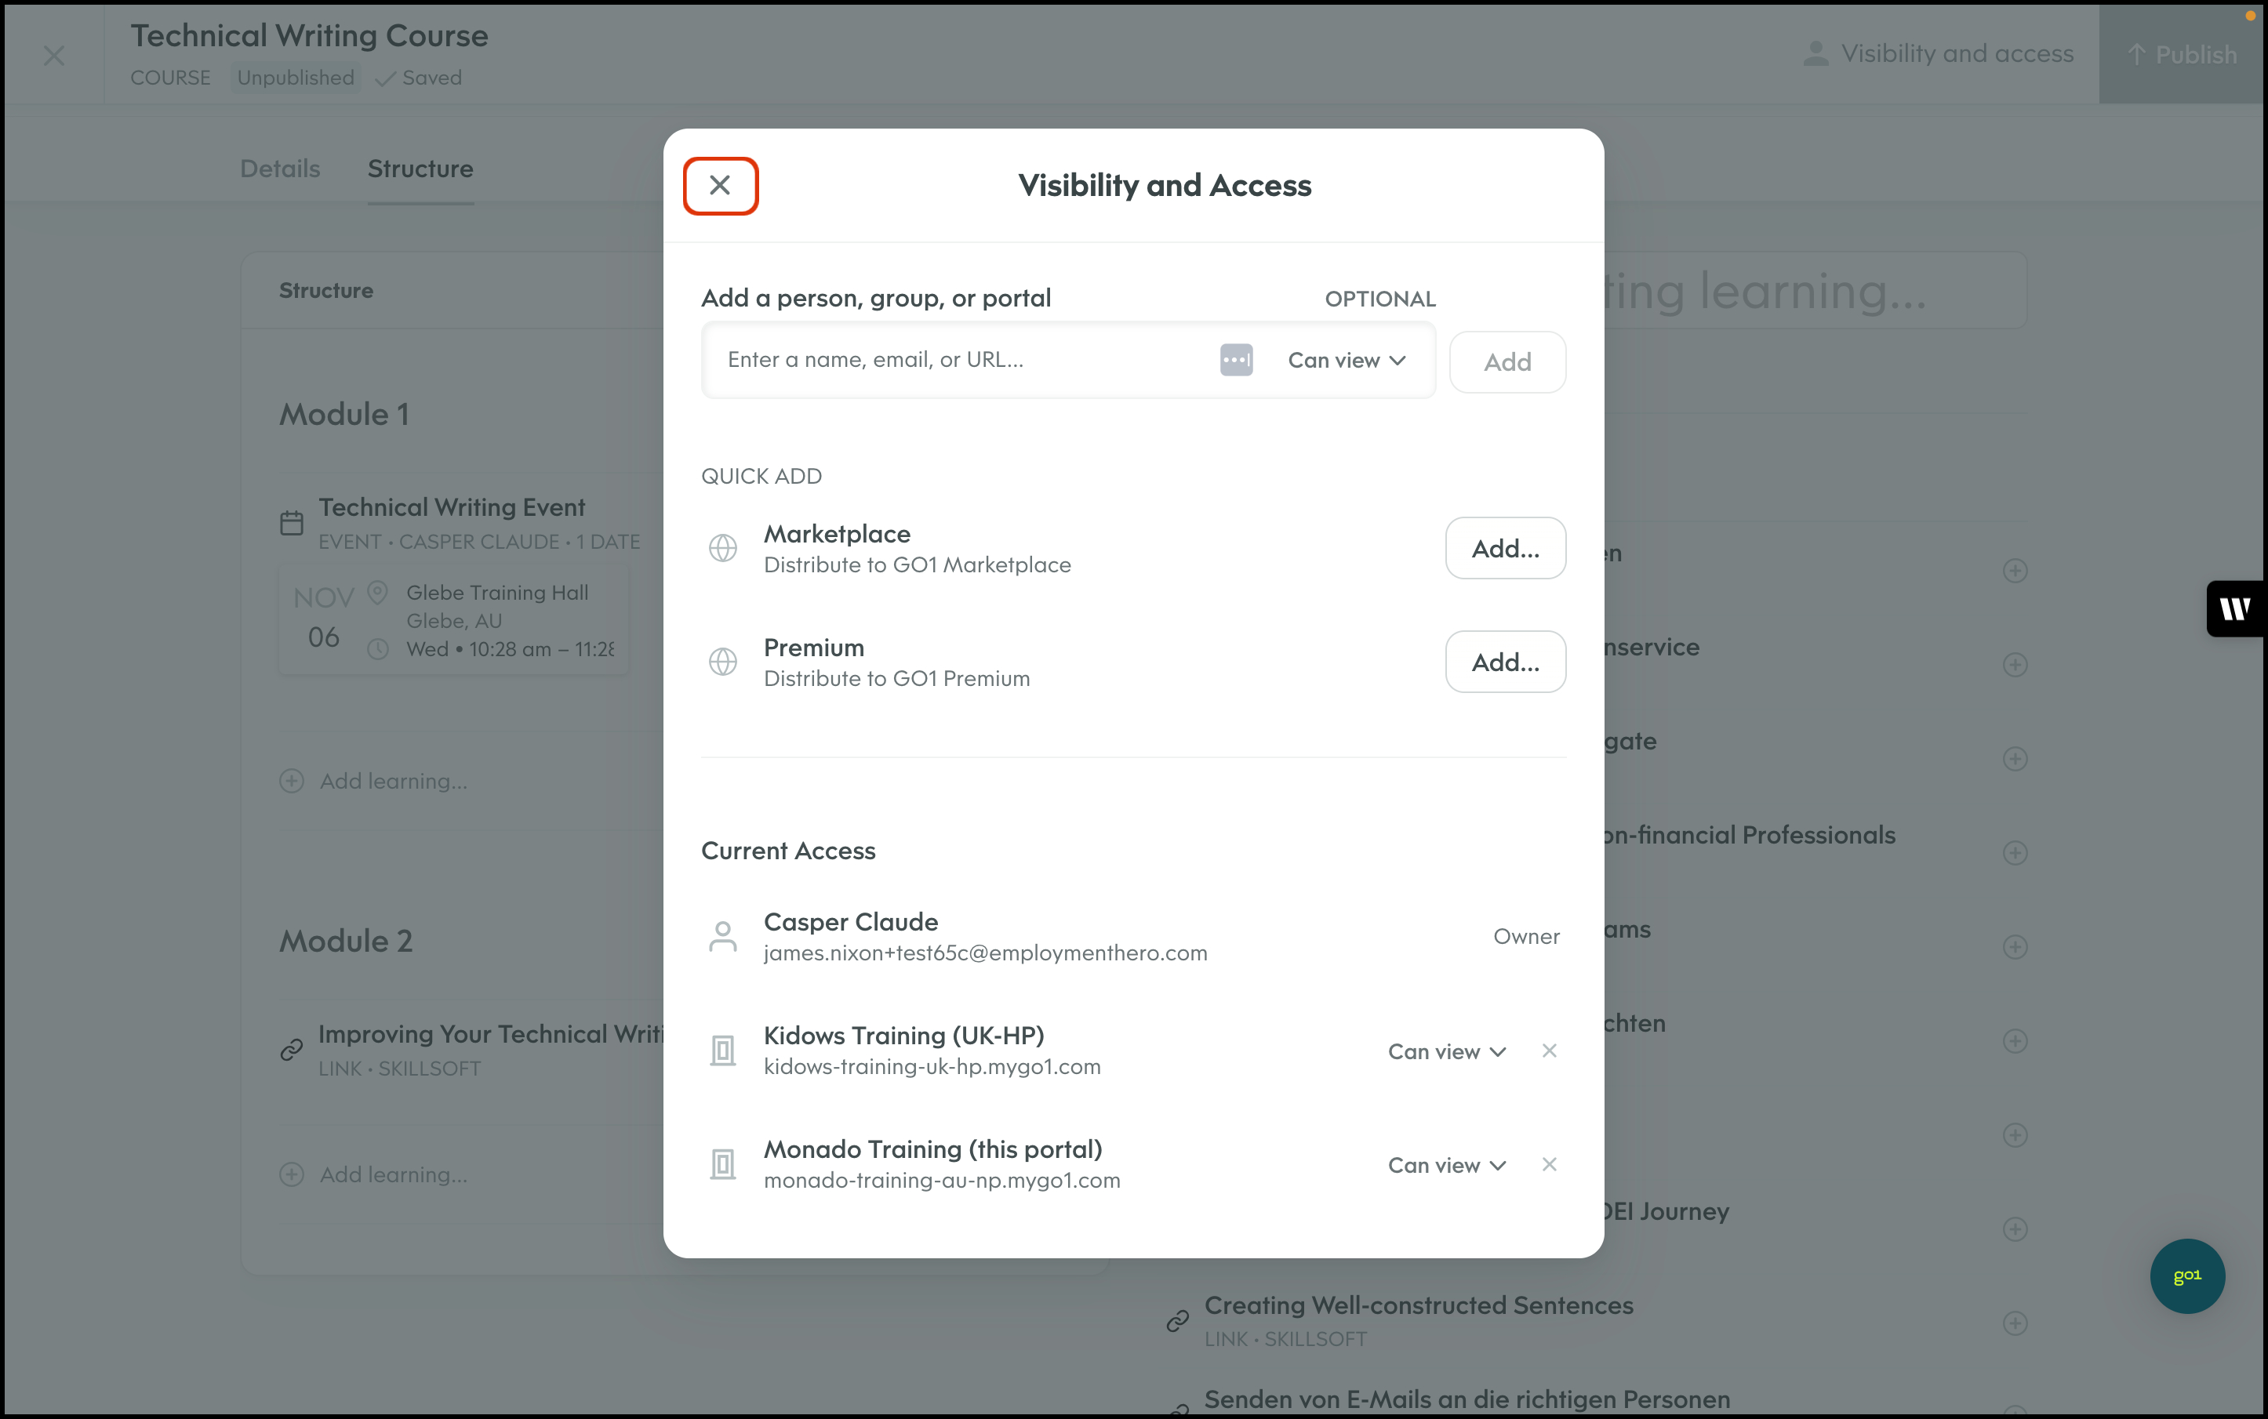Image resolution: width=2268 pixels, height=1419 pixels.
Task: Click the Casper Claude user icon
Action: pos(723,937)
